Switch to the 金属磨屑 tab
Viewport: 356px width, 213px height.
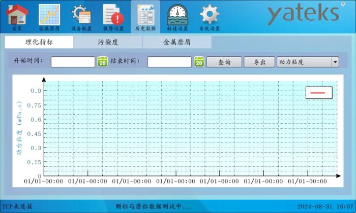coord(177,43)
